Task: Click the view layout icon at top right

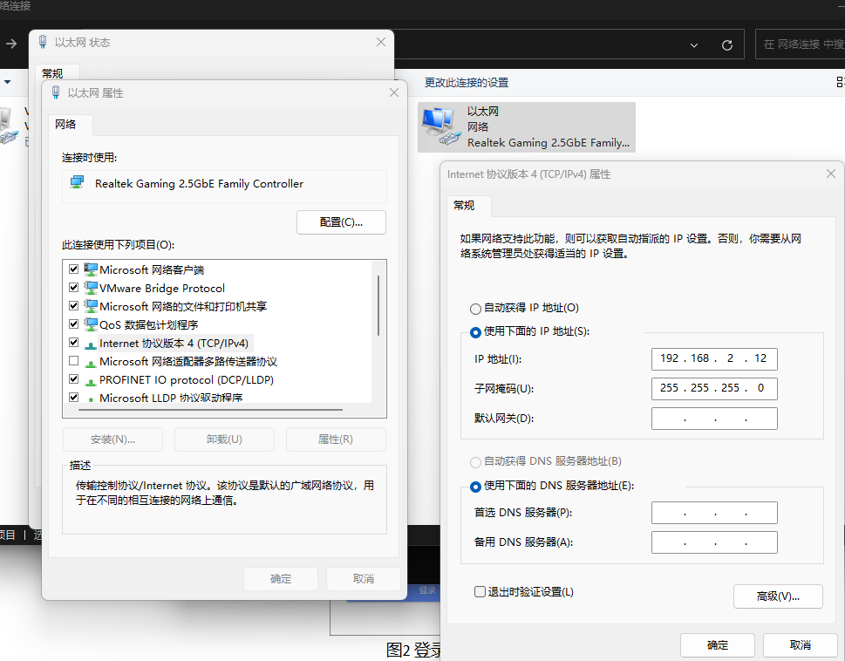Action: tap(839, 82)
